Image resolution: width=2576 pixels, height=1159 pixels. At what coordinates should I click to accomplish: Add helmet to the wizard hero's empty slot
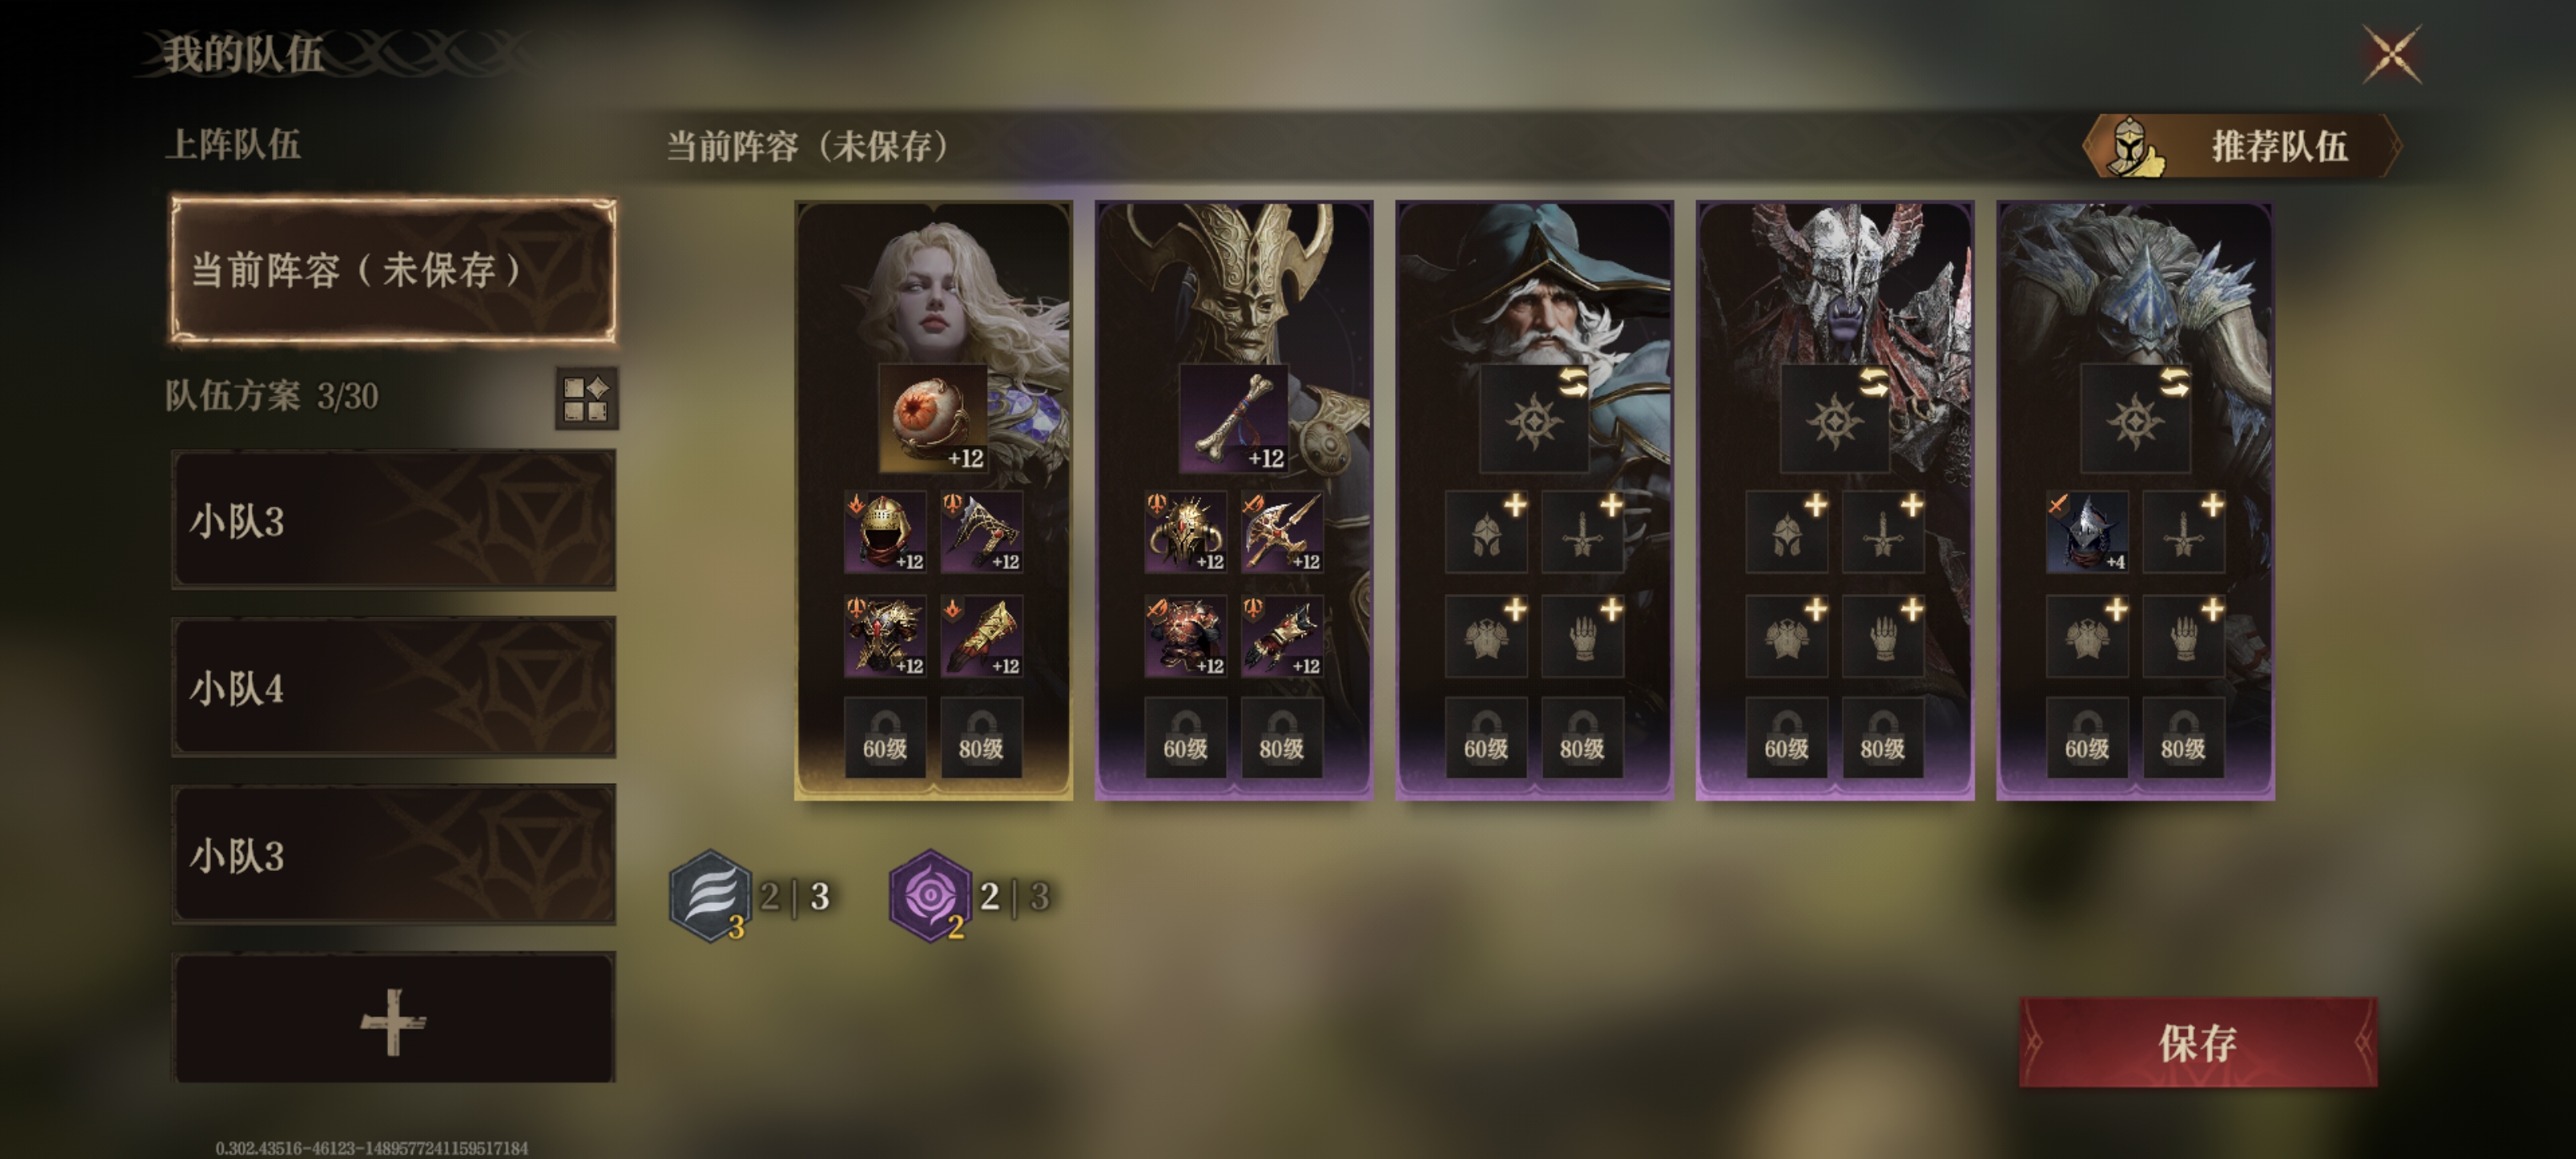tap(1486, 532)
